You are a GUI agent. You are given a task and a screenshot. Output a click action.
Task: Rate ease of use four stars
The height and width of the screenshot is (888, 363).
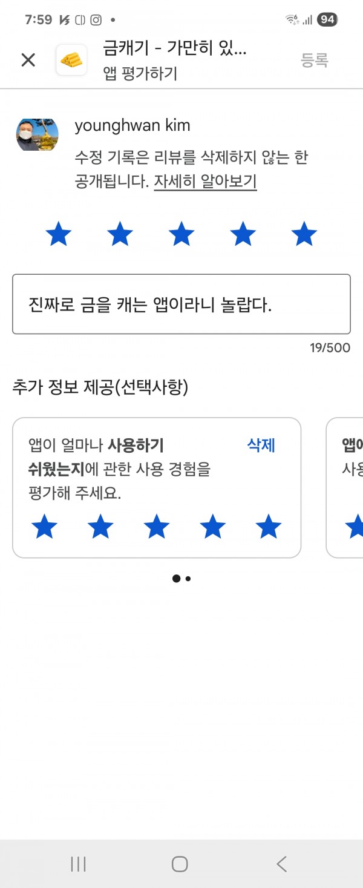[212, 527]
